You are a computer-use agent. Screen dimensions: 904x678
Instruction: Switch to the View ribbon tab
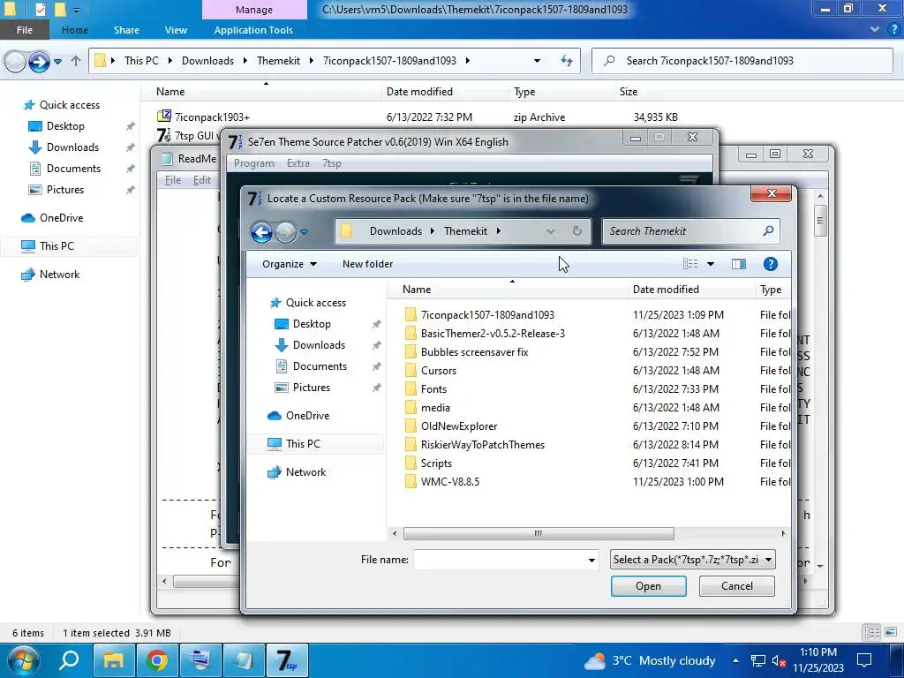click(x=176, y=30)
